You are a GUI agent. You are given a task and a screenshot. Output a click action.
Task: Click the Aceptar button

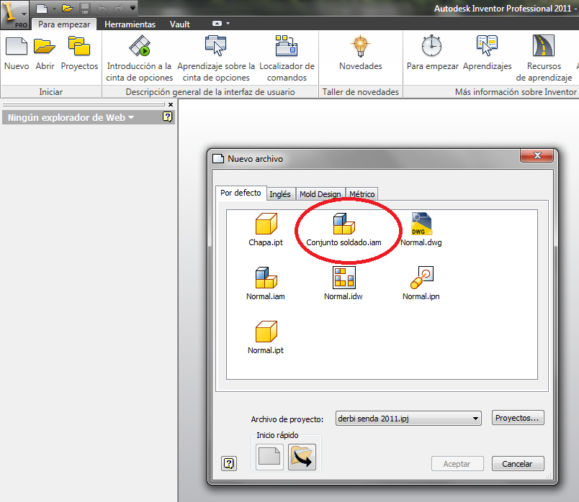click(x=457, y=464)
